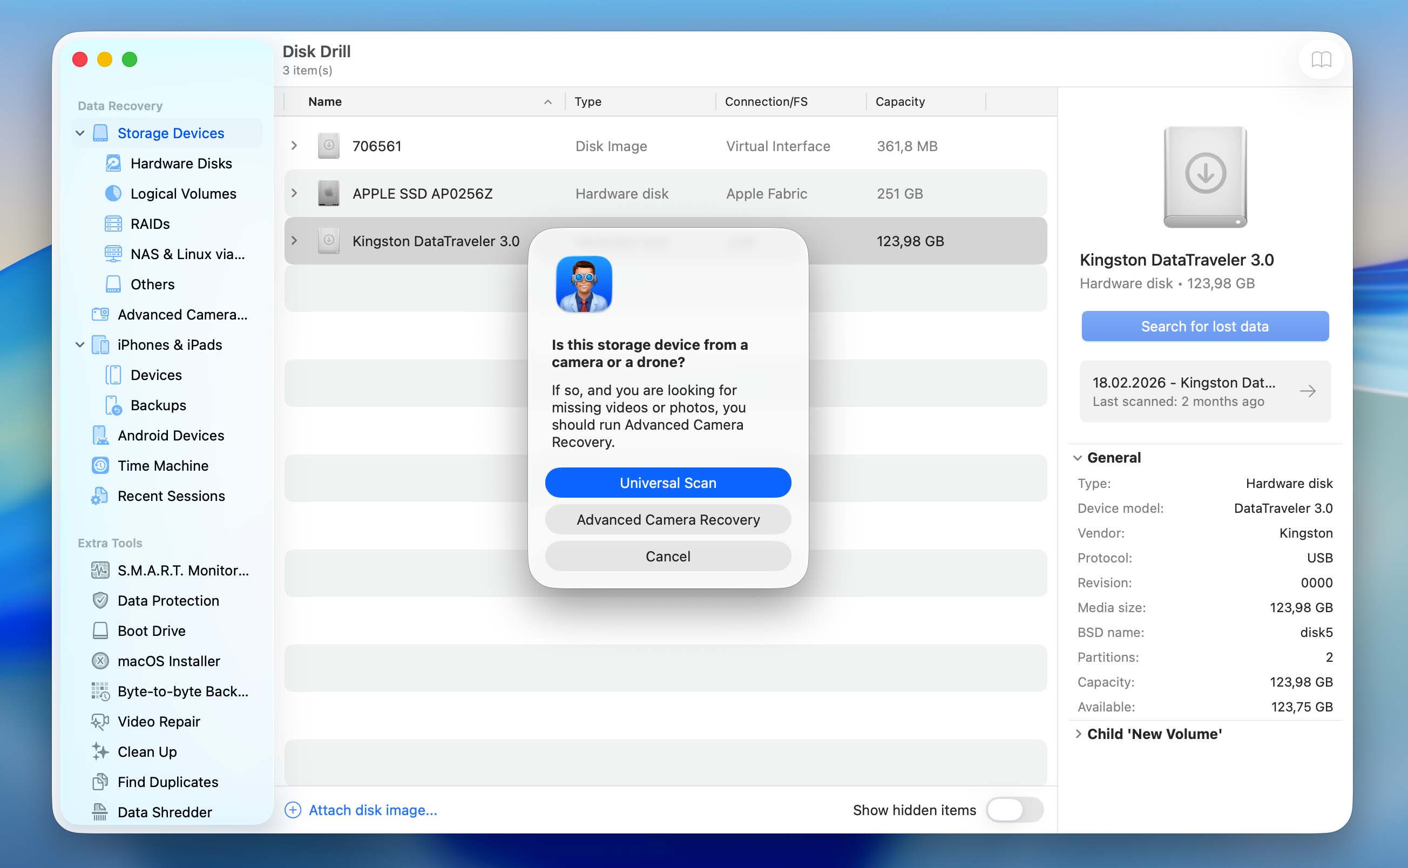Launch S.M.A.R.T. Monitoring icon
Image resolution: width=1408 pixels, height=868 pixels.
[100, 571]
